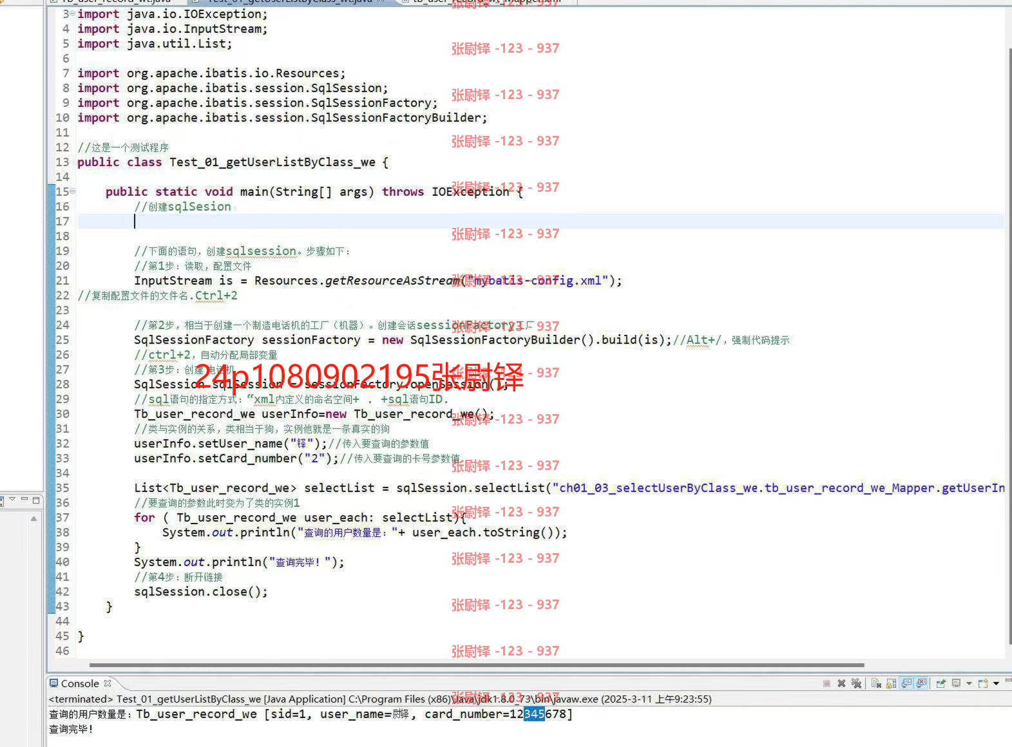Clear the Console output
The image size is (1012, 747).
click(876, 683)
